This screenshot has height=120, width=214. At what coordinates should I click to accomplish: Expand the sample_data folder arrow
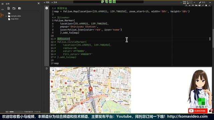pos(6,16)
